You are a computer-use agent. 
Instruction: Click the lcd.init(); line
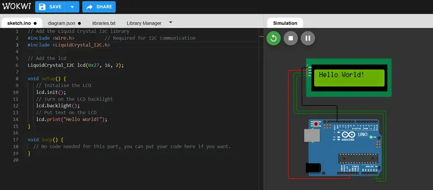51,92
